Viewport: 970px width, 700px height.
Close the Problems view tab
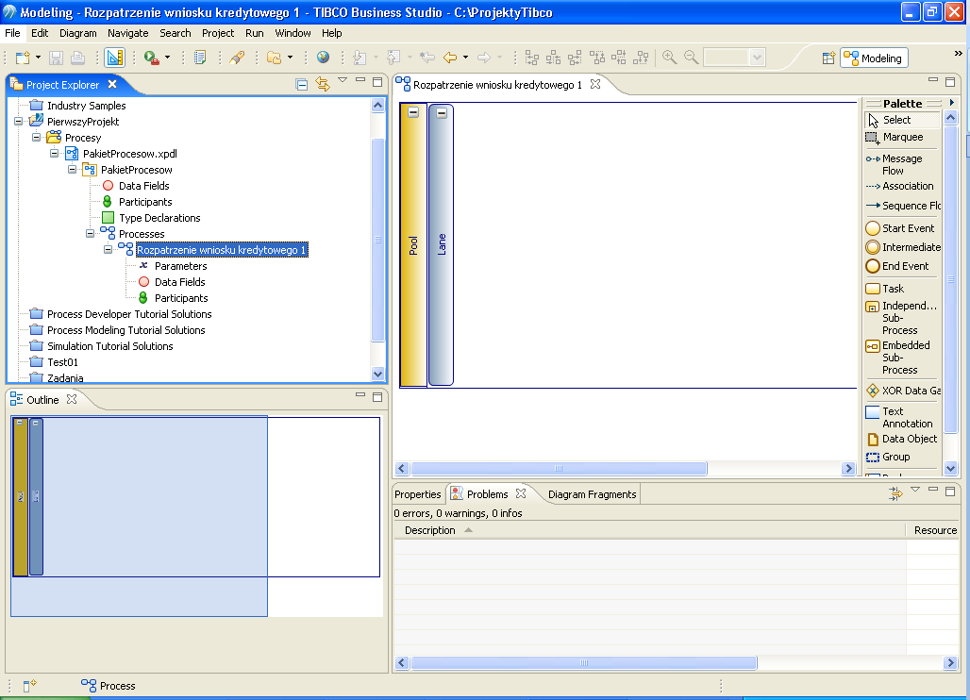click(521, 493)
